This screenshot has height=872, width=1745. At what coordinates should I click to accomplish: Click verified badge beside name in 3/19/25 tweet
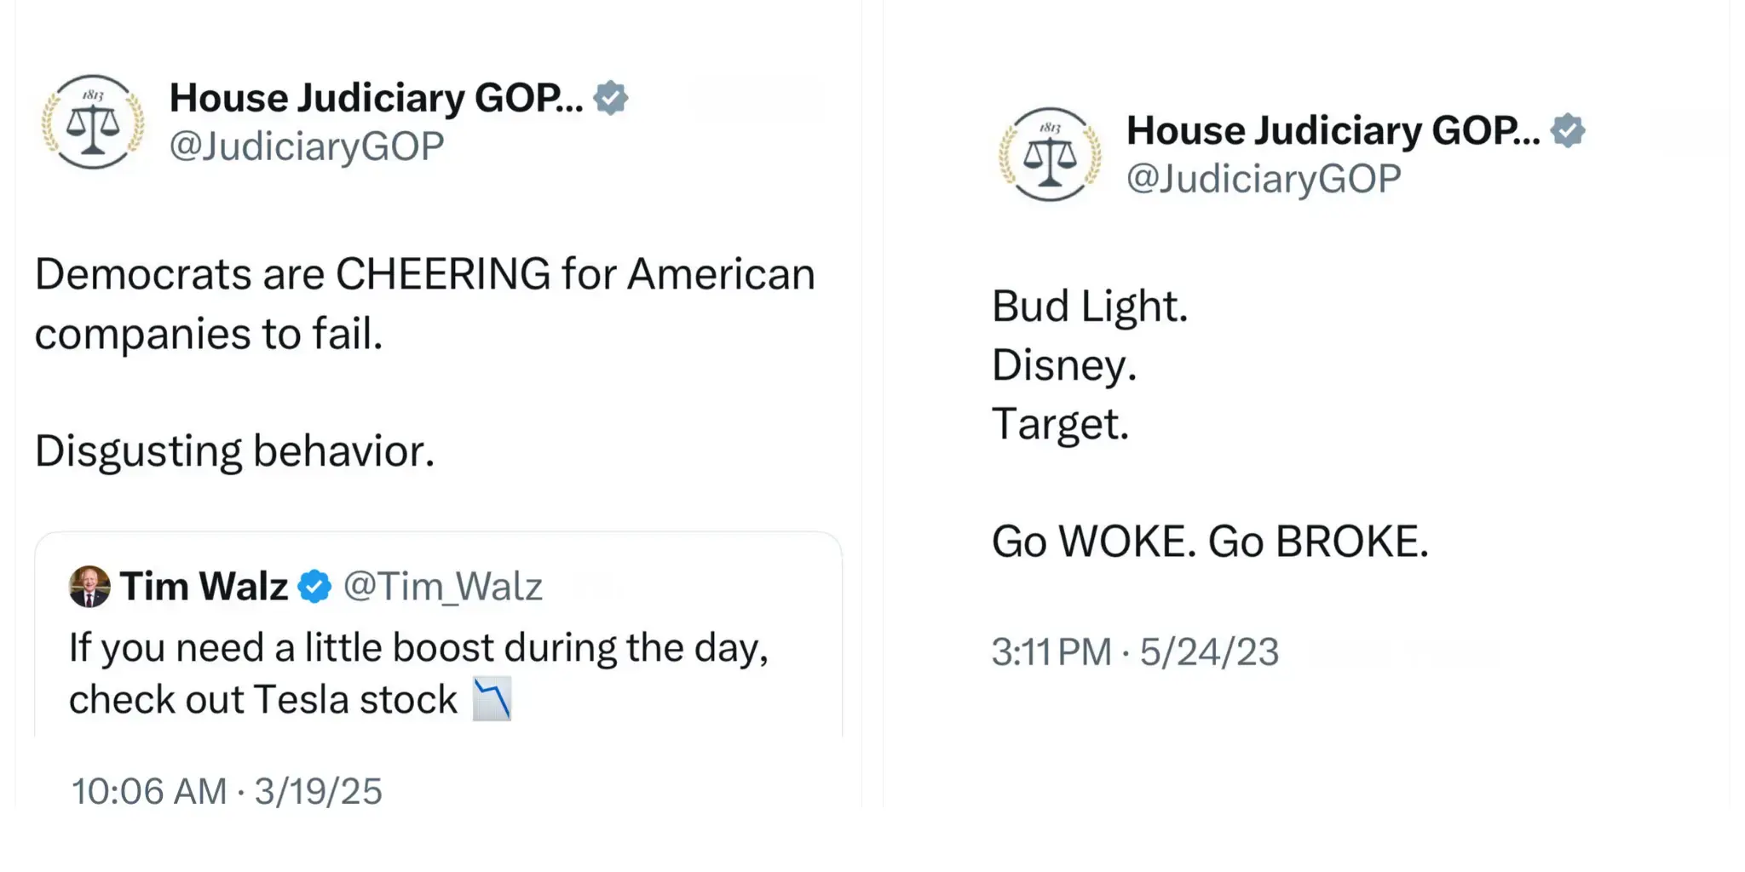coord(610,98)
